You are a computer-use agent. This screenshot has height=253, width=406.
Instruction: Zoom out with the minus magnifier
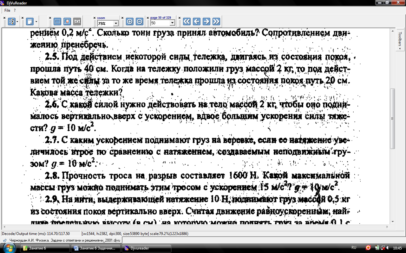coord(139,22)
